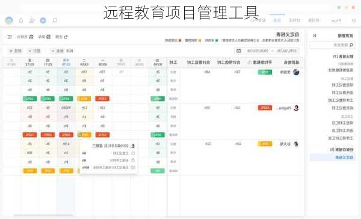Click the blue plus create button
Viewport: 361px width, 219px height.
pos(43,20)
